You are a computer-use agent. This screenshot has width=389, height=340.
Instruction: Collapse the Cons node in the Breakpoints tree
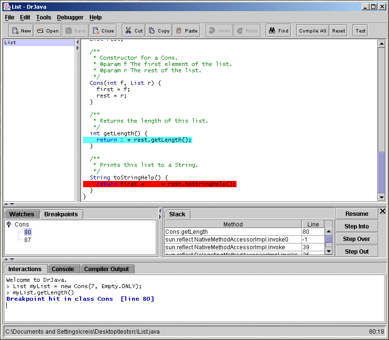tap(9, 224)
